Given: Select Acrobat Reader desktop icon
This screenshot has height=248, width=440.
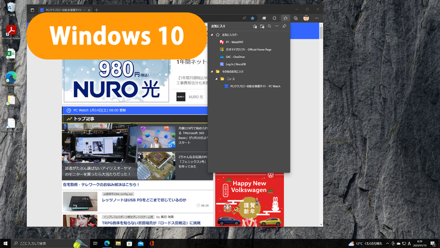Looking at the screenshot, I should (x=11, y=33).
